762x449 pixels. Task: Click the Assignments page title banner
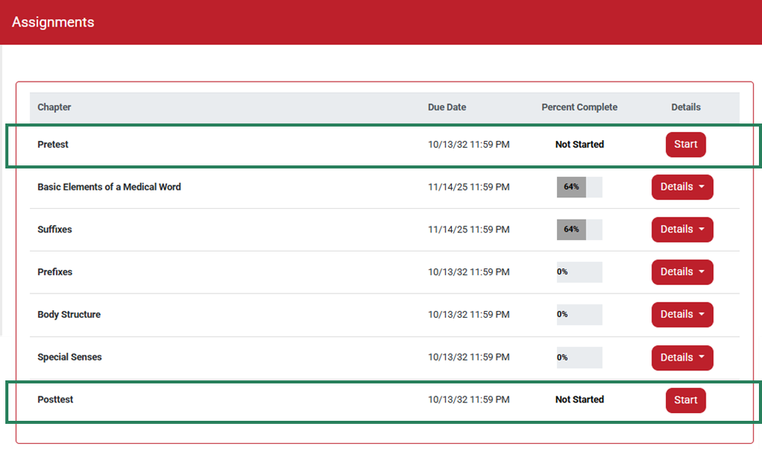pos(53,22)
